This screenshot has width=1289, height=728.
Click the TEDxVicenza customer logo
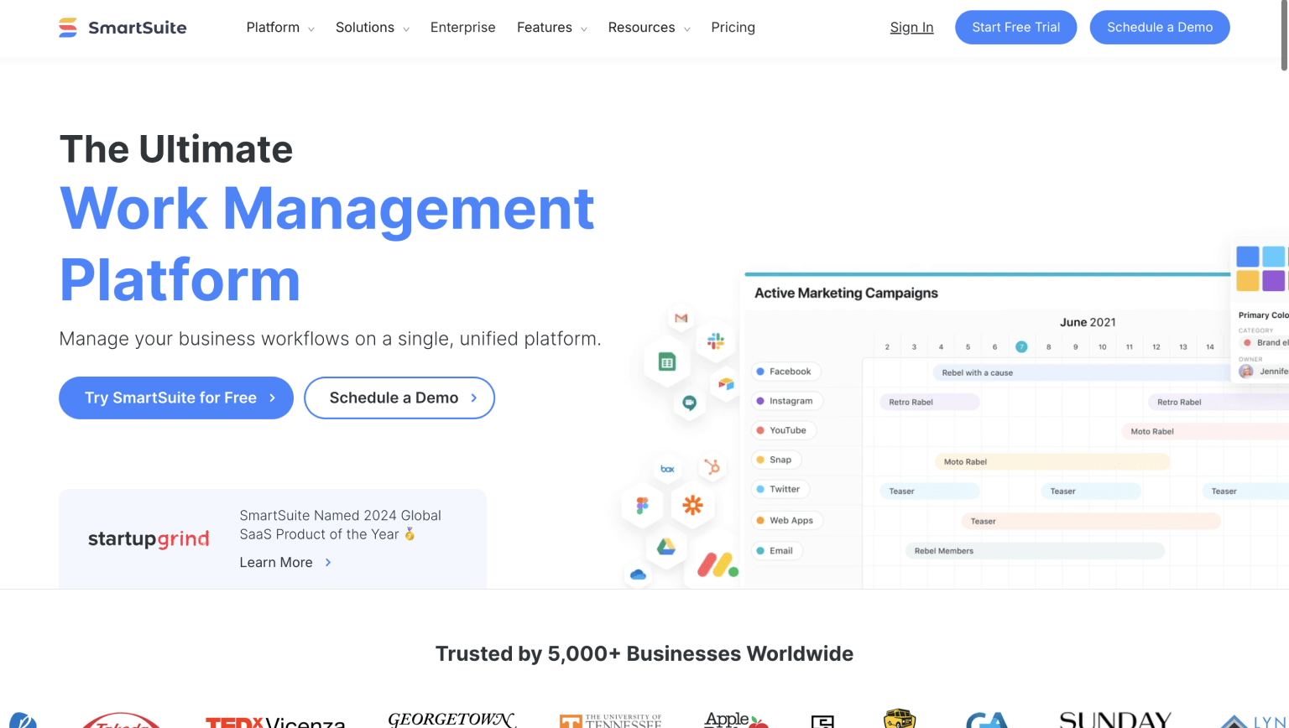pos(275,721)
